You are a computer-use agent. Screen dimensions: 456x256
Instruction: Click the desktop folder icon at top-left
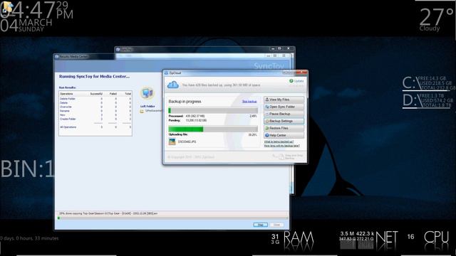tap(7, 8)
